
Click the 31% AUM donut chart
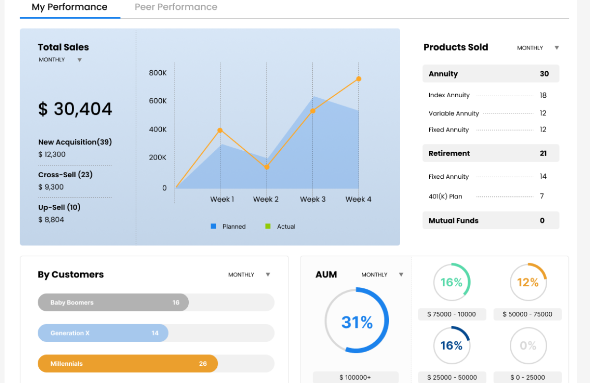point(356,322)
